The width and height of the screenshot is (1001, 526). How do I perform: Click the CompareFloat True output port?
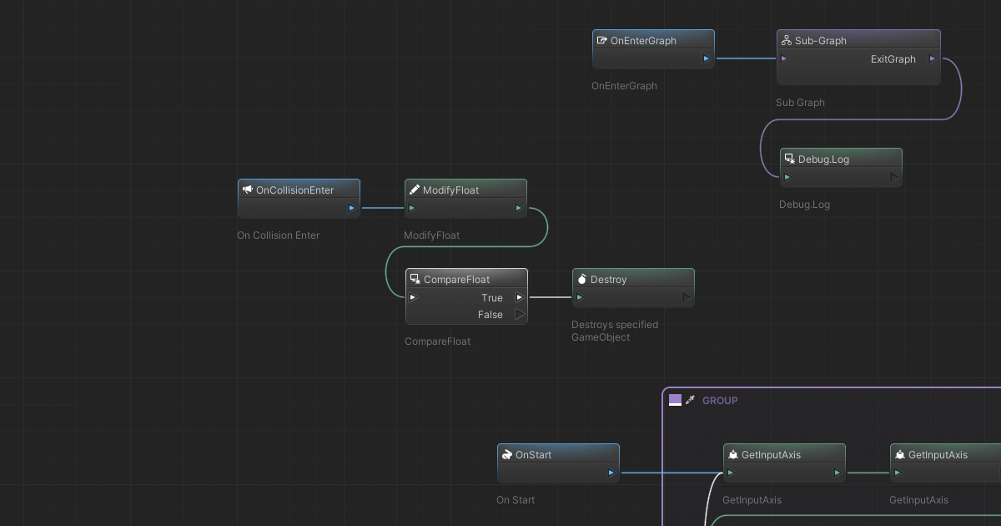519,297
